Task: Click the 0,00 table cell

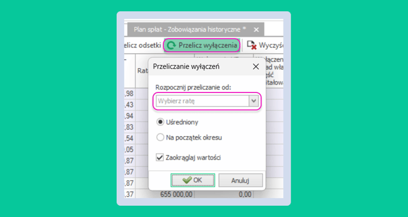Action: (x=224, y=194)
